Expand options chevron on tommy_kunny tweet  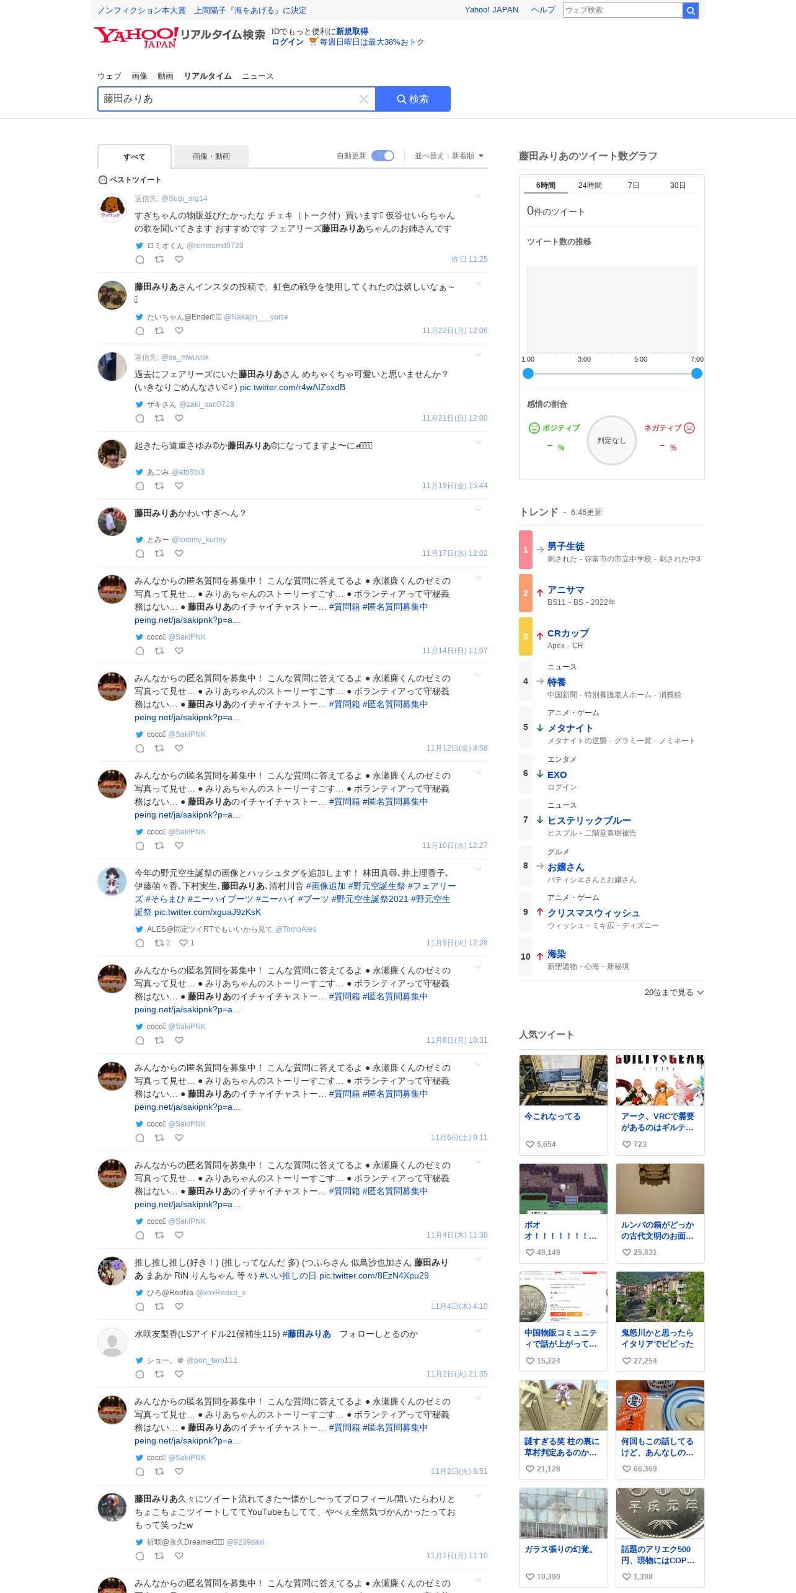click(x=478, y=510)
